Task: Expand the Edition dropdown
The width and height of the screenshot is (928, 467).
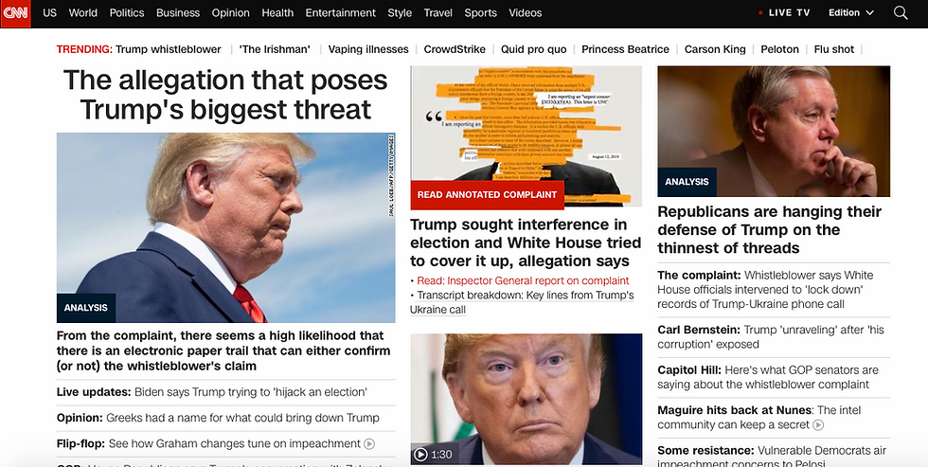Action: (851, 13)
